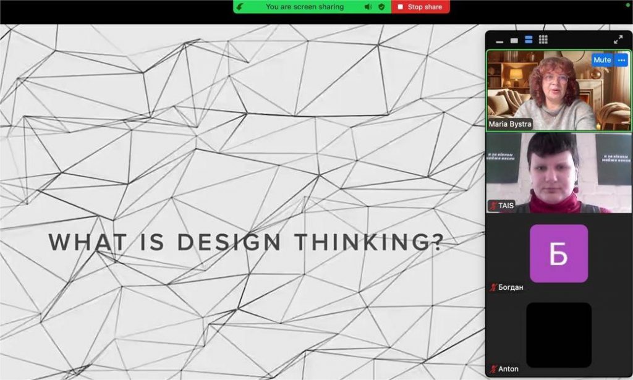
Task: Click the muted mic icon beside Anton
Action: (x=493, y=369)
